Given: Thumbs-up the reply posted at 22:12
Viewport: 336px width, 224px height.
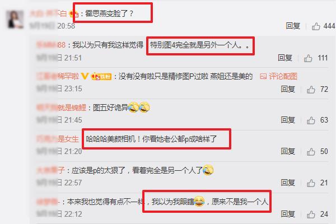Looking at the screenshot, I should click(311, 214).
